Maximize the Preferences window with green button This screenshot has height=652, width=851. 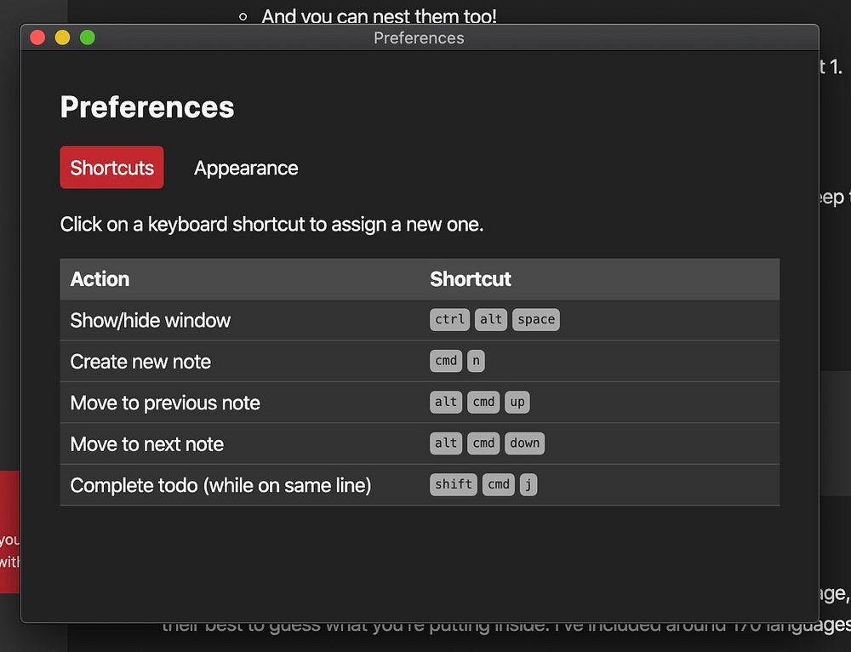pyautogui.click(x=87, y=37)
